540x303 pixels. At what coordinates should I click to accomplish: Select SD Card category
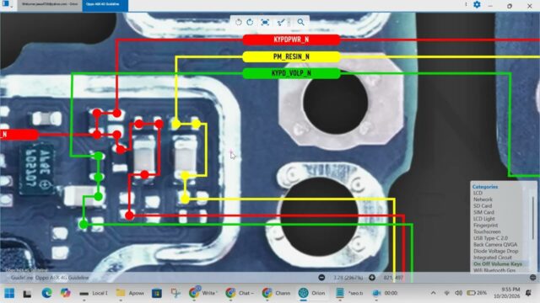tap(483, 205)
